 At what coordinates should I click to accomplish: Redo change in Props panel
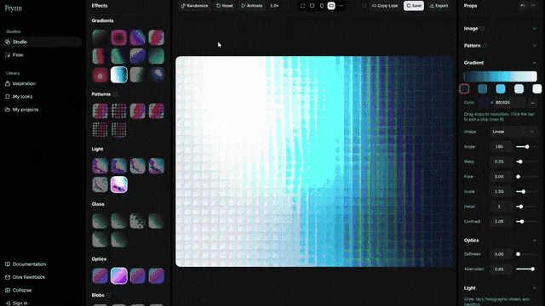click(x=533, y=6)
